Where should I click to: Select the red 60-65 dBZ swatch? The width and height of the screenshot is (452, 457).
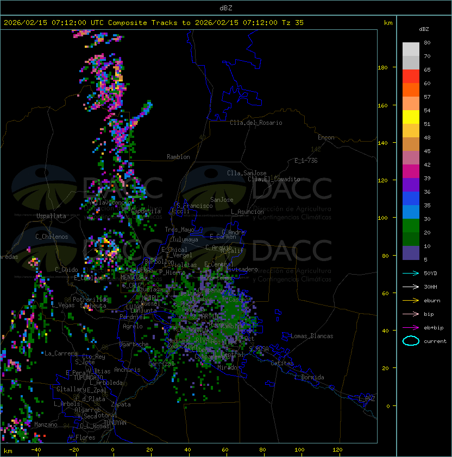(411, 77)
